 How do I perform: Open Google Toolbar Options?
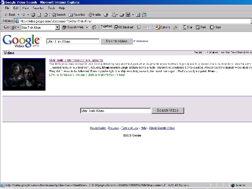[x=163, y=27]
